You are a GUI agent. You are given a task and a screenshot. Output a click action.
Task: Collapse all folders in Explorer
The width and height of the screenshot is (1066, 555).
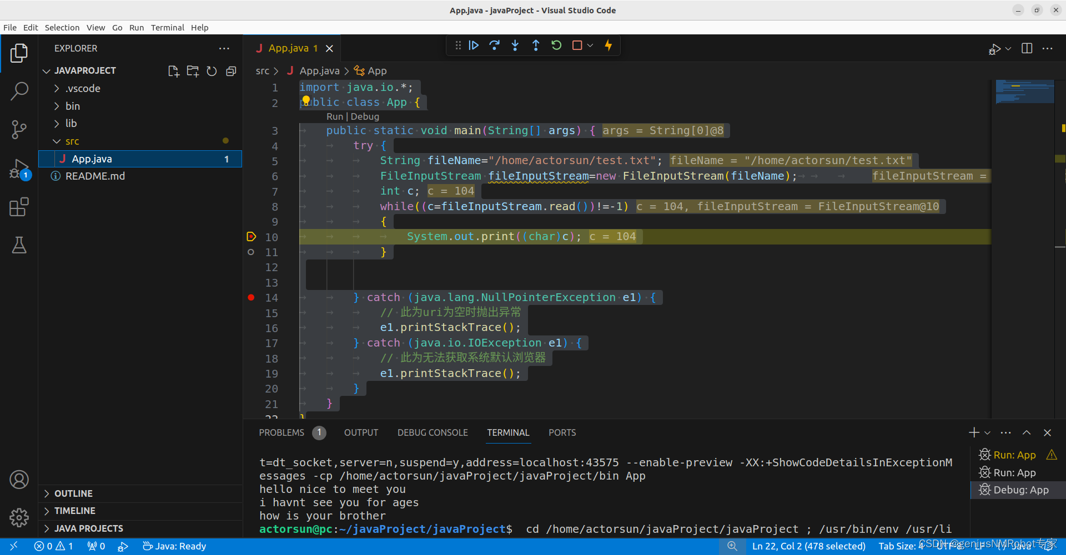click(231, 71)
